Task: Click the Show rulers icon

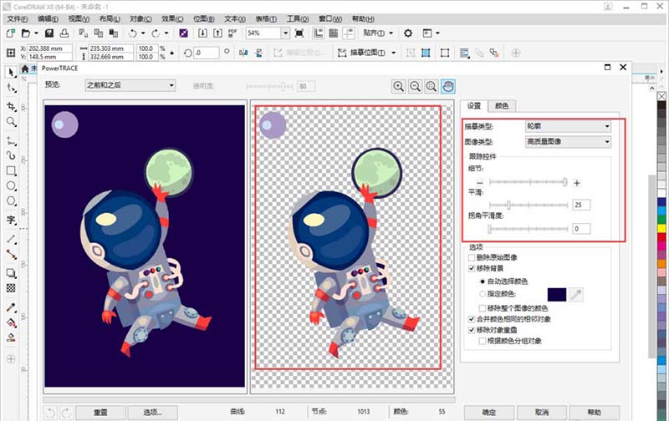Action: click(319, 33)
